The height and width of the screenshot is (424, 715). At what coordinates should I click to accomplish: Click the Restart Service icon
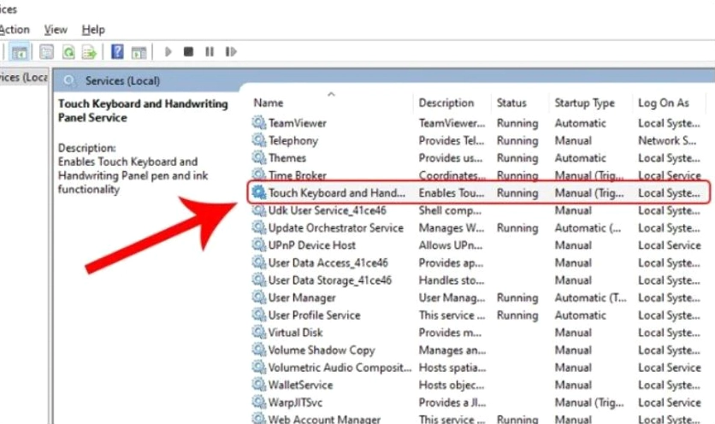click(x=231, y=51)
